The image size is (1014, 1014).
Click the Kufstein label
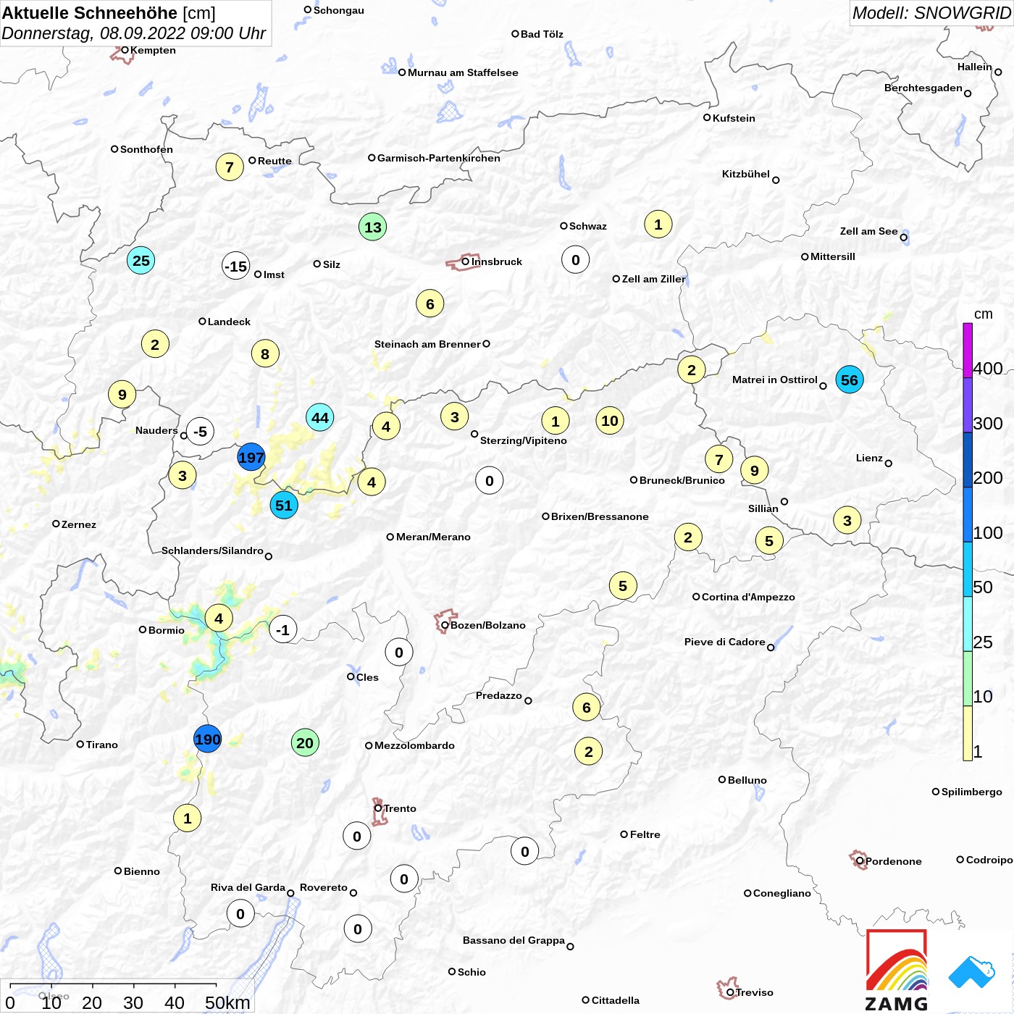734,118
